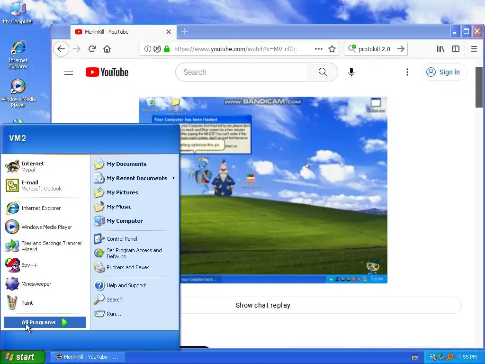Image resolution: width=485 pixels, height=364 pixels.
Task: Click browser vertical scrollbar thumb
Action: [479, 87]
